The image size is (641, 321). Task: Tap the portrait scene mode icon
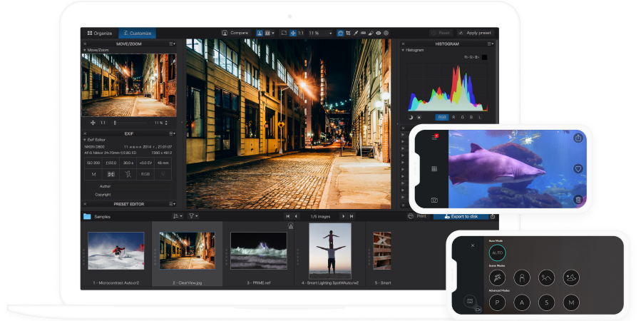pos(521,277)
